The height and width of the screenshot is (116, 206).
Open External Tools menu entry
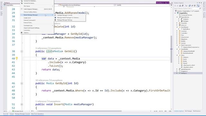[x=37, y=23]
